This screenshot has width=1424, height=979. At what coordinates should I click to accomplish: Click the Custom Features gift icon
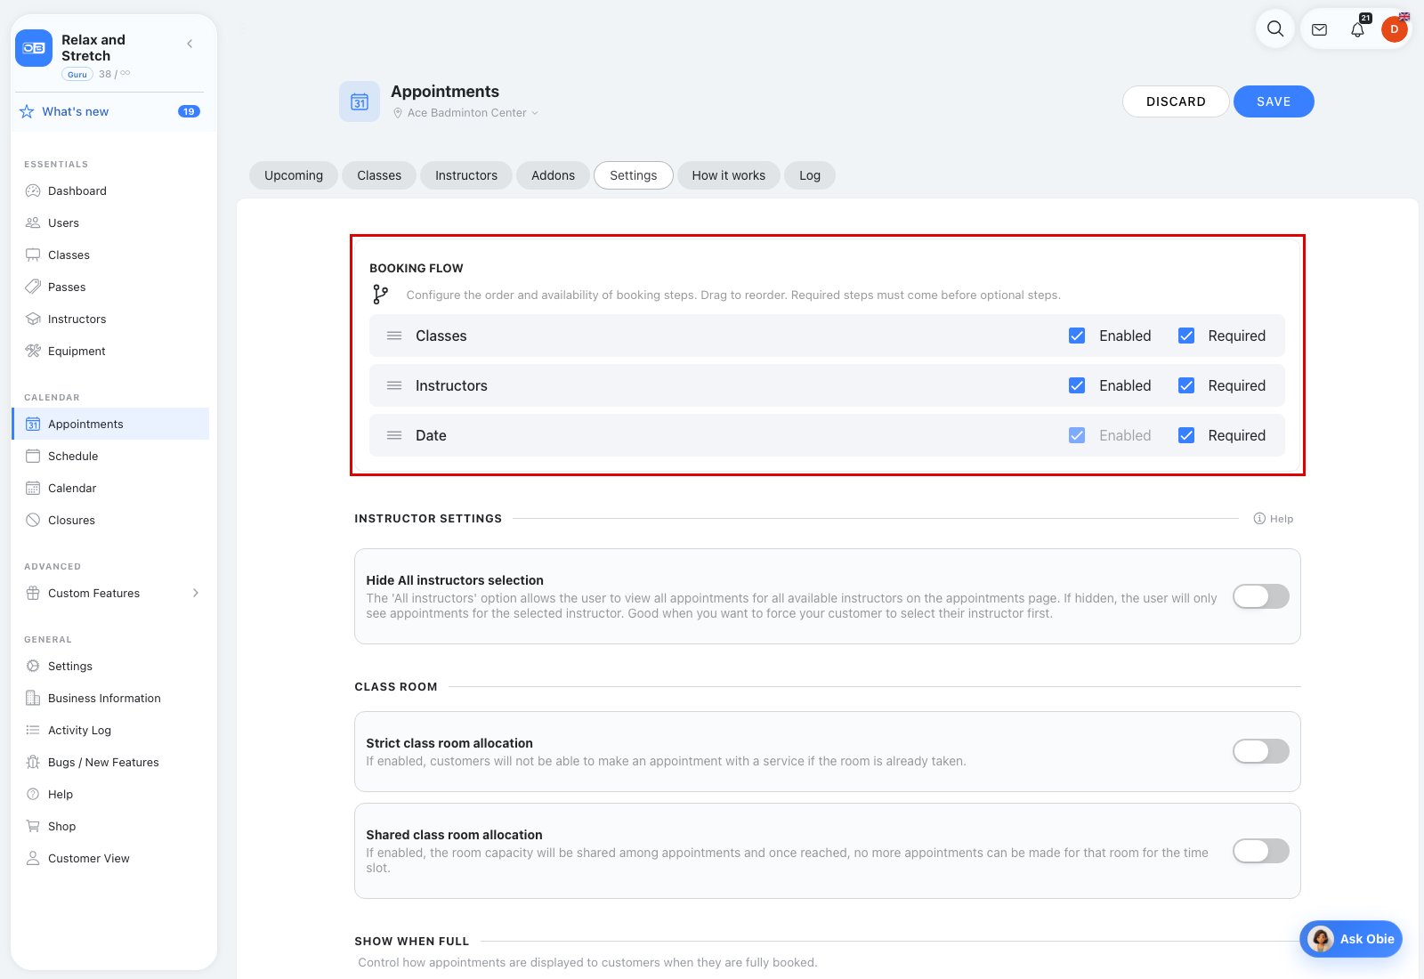[33, 593]
